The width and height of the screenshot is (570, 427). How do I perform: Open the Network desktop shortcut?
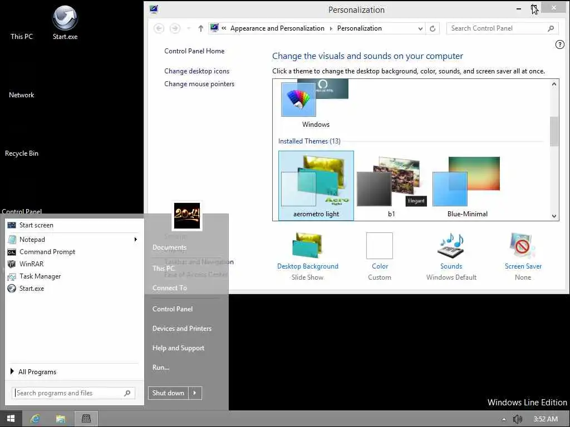(22, 95)
